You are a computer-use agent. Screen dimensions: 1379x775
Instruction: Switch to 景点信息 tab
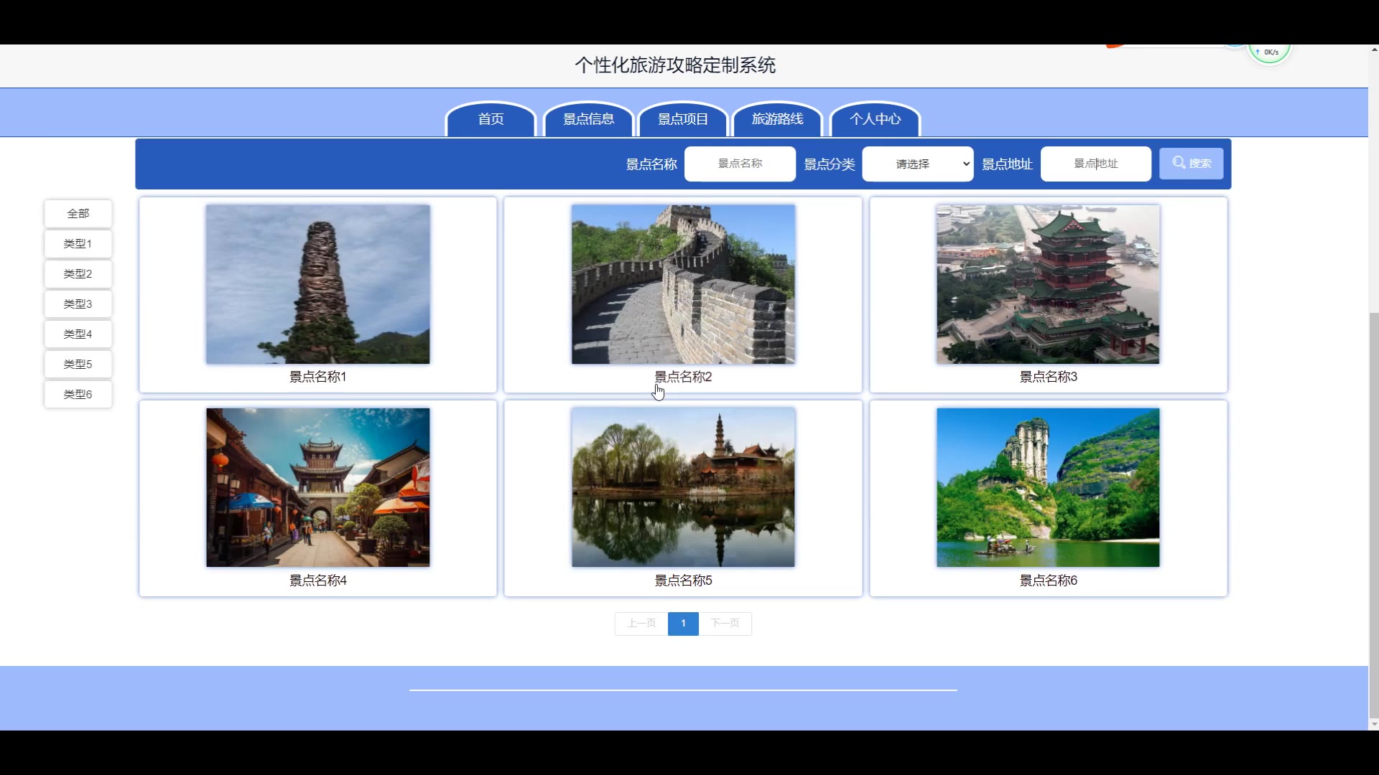pos(588,120)
